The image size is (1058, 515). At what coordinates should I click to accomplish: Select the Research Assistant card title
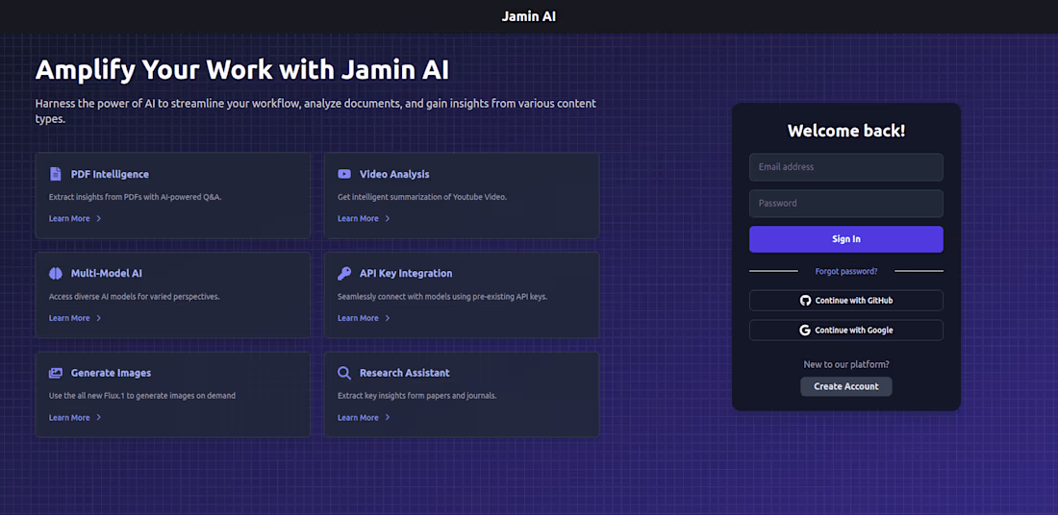[405, 373]
